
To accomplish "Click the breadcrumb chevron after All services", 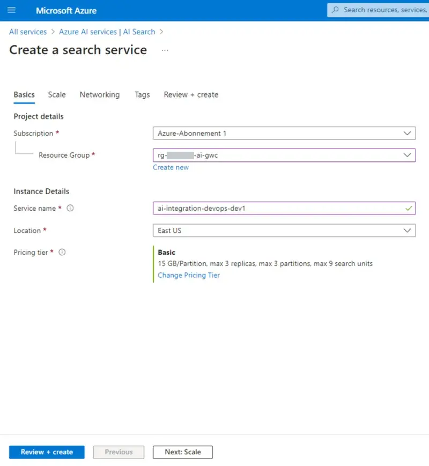I will 53,32.
